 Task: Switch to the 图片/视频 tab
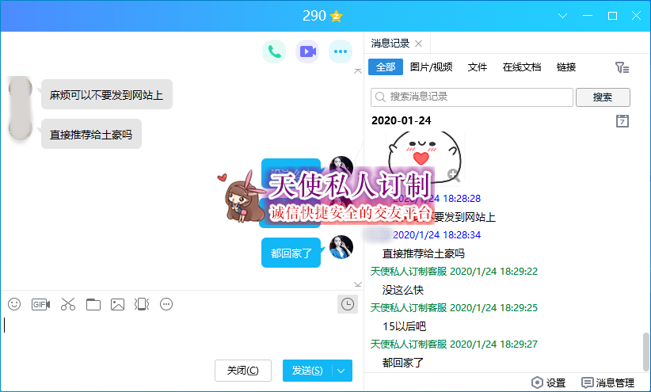coord(432,67)
